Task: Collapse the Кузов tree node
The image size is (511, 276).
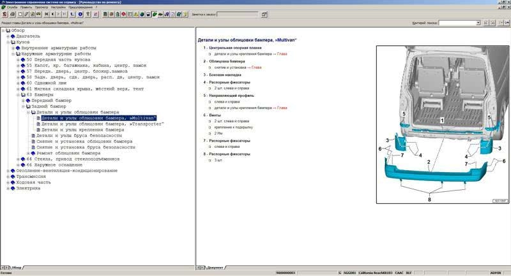Action: [8, 42]
